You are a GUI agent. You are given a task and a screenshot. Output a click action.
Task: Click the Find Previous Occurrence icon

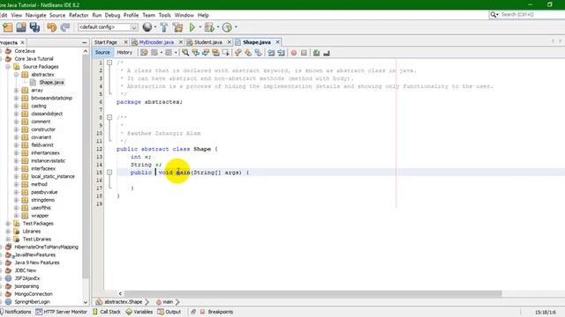(196, 53)
